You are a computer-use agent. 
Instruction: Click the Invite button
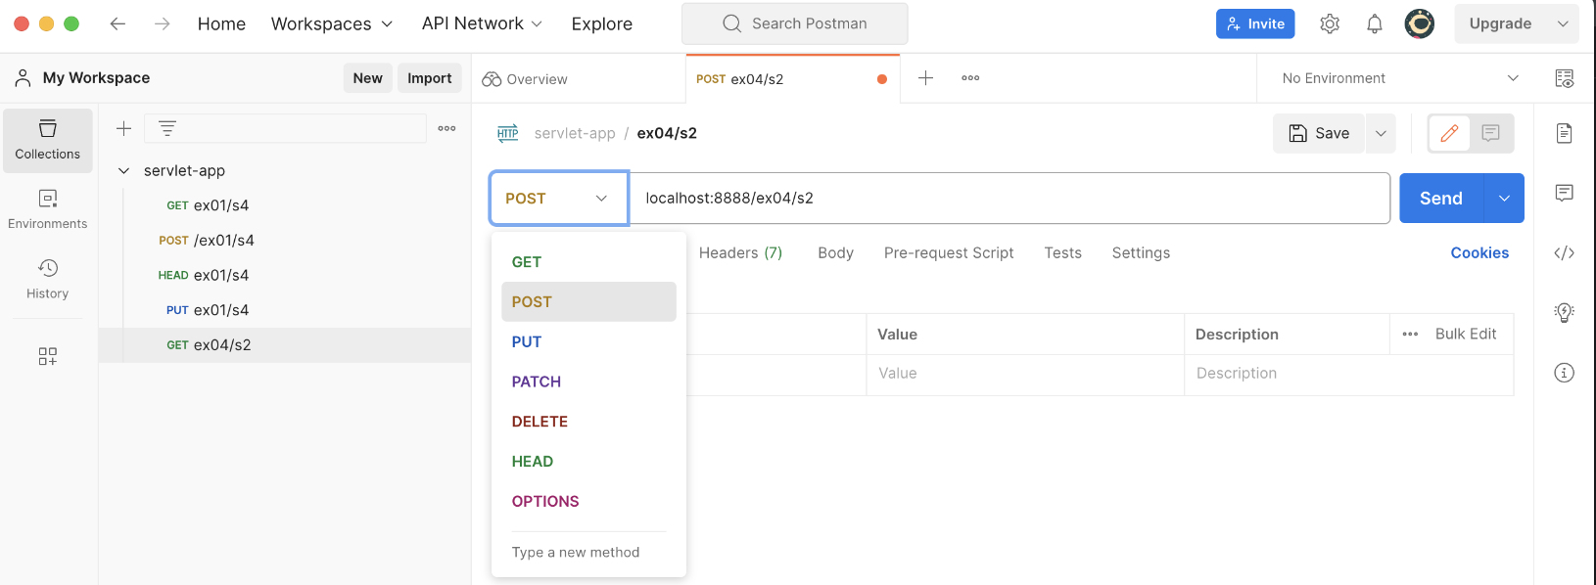[x=1255, y=23]
